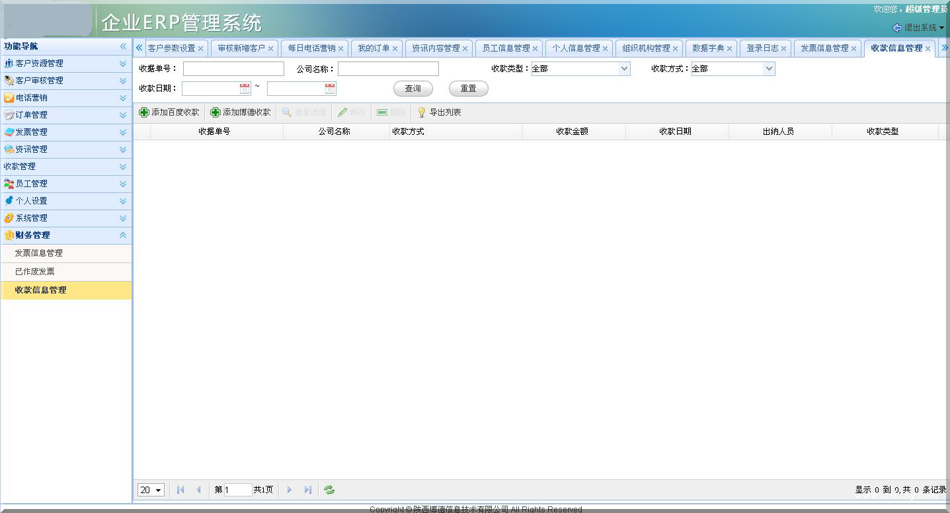Expand the 订单管理 sidebar section

pyautogui.click(x=121, y=114)
